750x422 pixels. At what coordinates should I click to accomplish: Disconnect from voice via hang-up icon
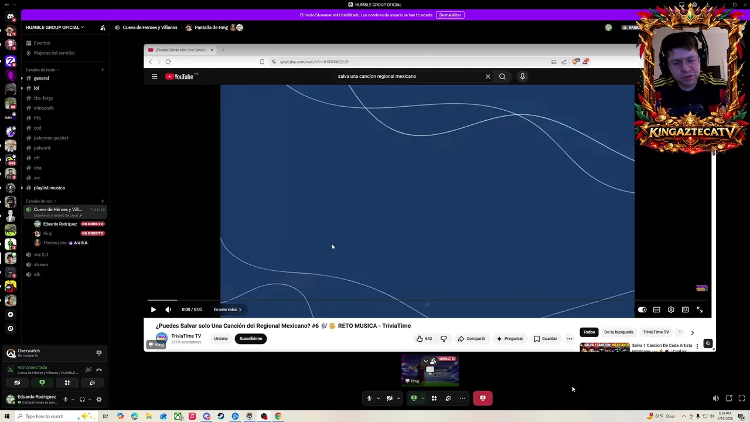pos(99,370)
